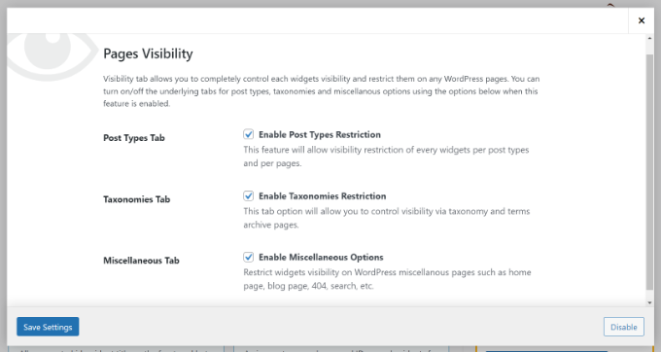Click intro paragraph starting 'Visibility tab allows'
The width and height of the screenshot is (661, 352).
pyautogui.click(x=321, y=91)
